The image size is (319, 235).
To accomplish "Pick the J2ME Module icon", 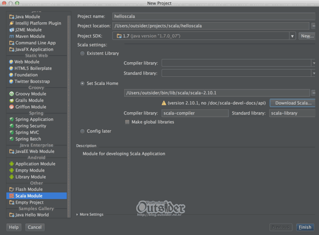I will pos(12,30).
